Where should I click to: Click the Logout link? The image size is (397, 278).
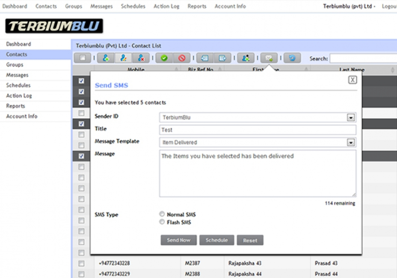click(389, 6)
